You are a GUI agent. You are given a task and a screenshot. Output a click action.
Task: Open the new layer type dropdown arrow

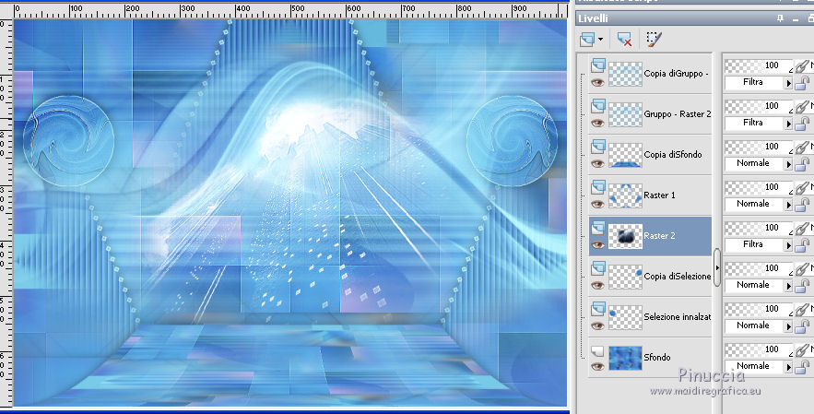click(x=601, y=40)
